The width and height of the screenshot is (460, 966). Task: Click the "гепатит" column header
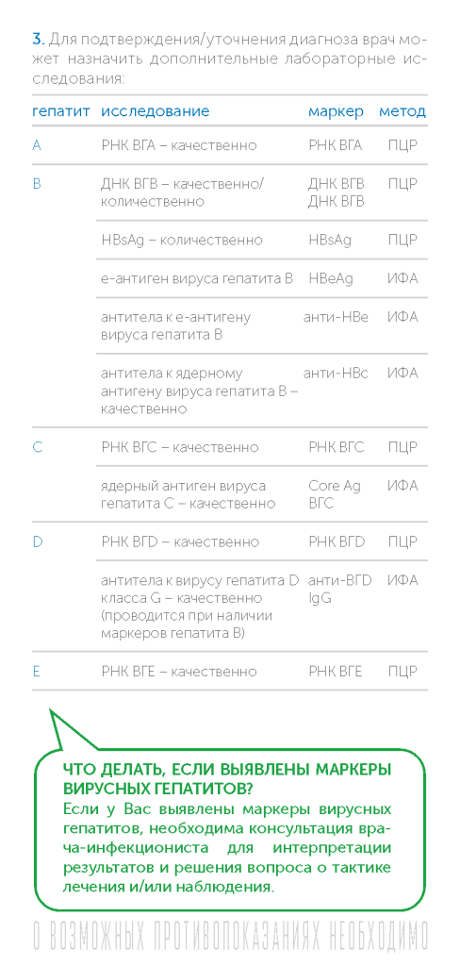tap(61, 111)
